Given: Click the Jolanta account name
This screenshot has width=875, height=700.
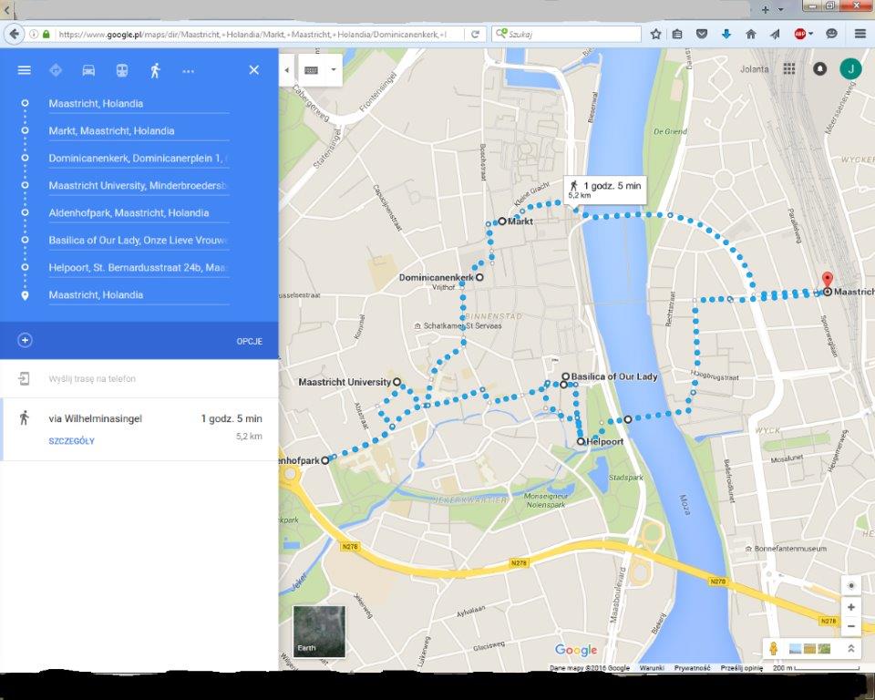Looking at the screenshot, I should pos(755,69).
